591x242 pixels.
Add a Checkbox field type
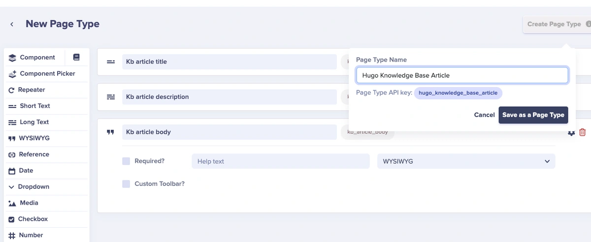pos(33,219)
